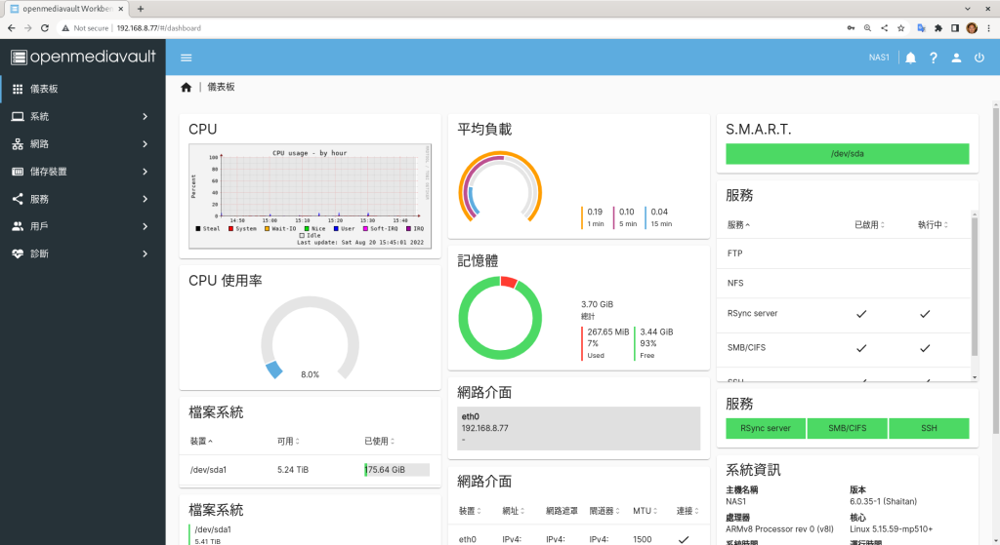Reload the page with browser refresh icon
Image resolution: width=1000 pixels, height=545 pixels.
click(45, 28)
